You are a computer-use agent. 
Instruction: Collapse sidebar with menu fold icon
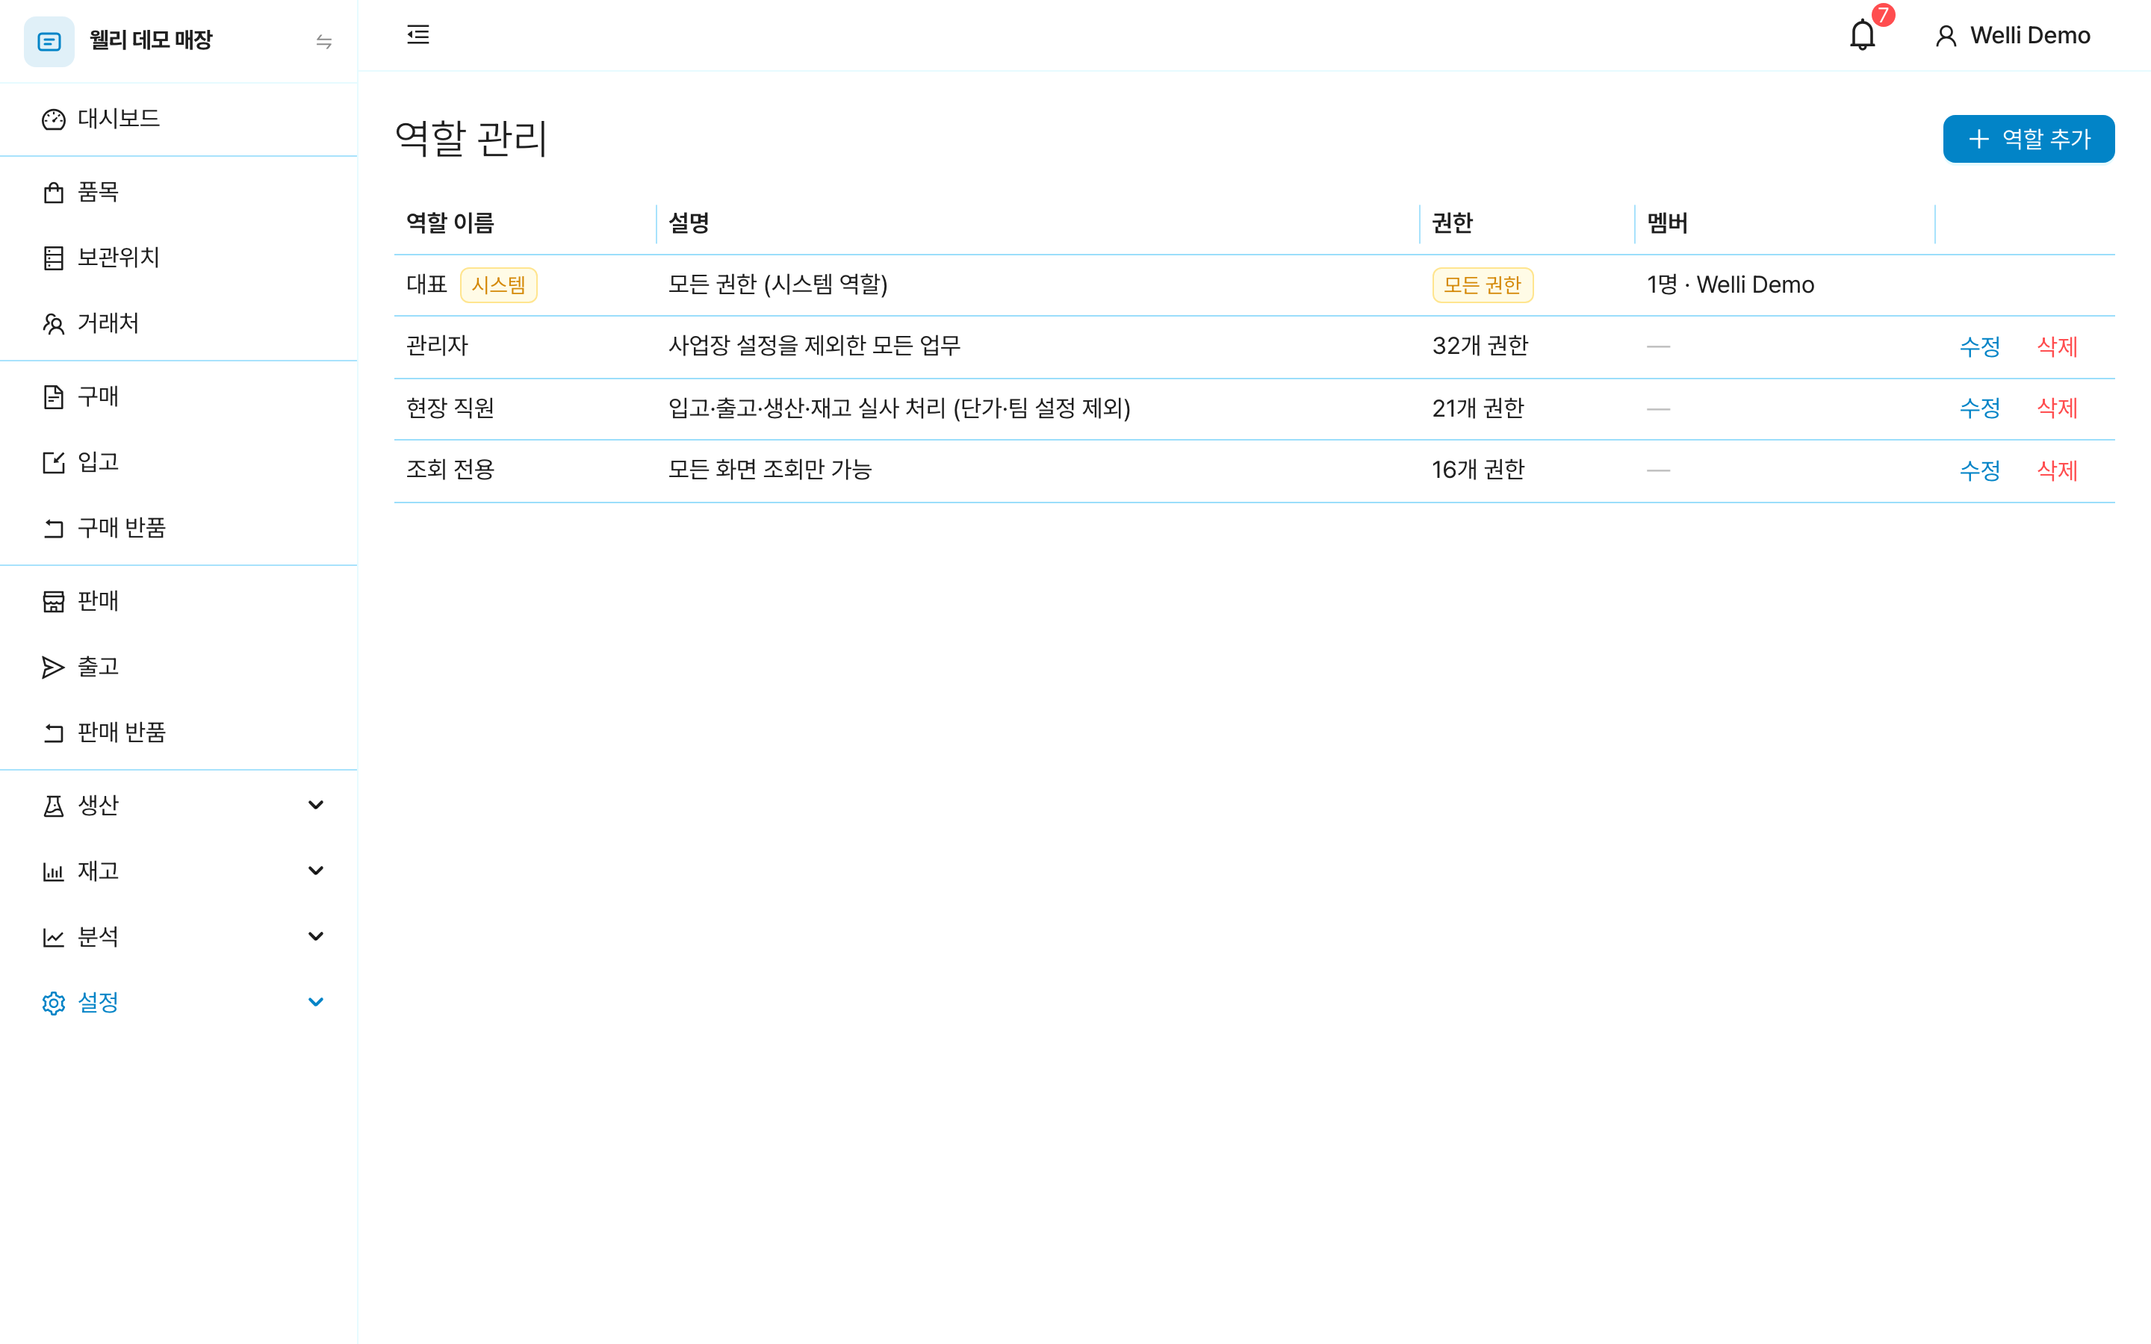pyautogui.click(x=418, y=34)
